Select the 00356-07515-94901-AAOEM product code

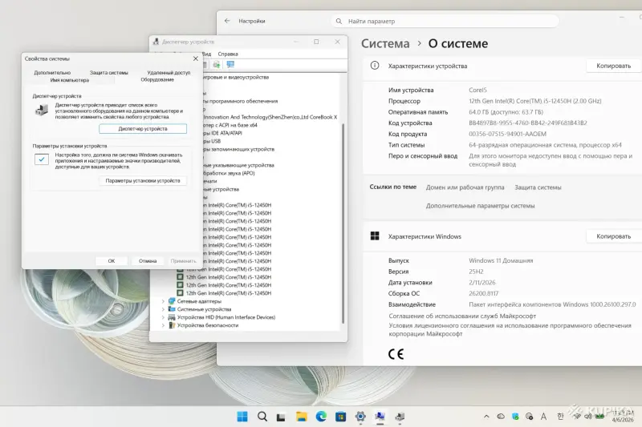(507, 134)
